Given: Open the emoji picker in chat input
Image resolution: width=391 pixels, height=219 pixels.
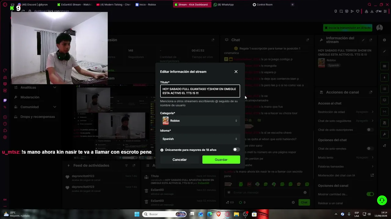Looking at the screenshot, I should click(x=305, y=192).
